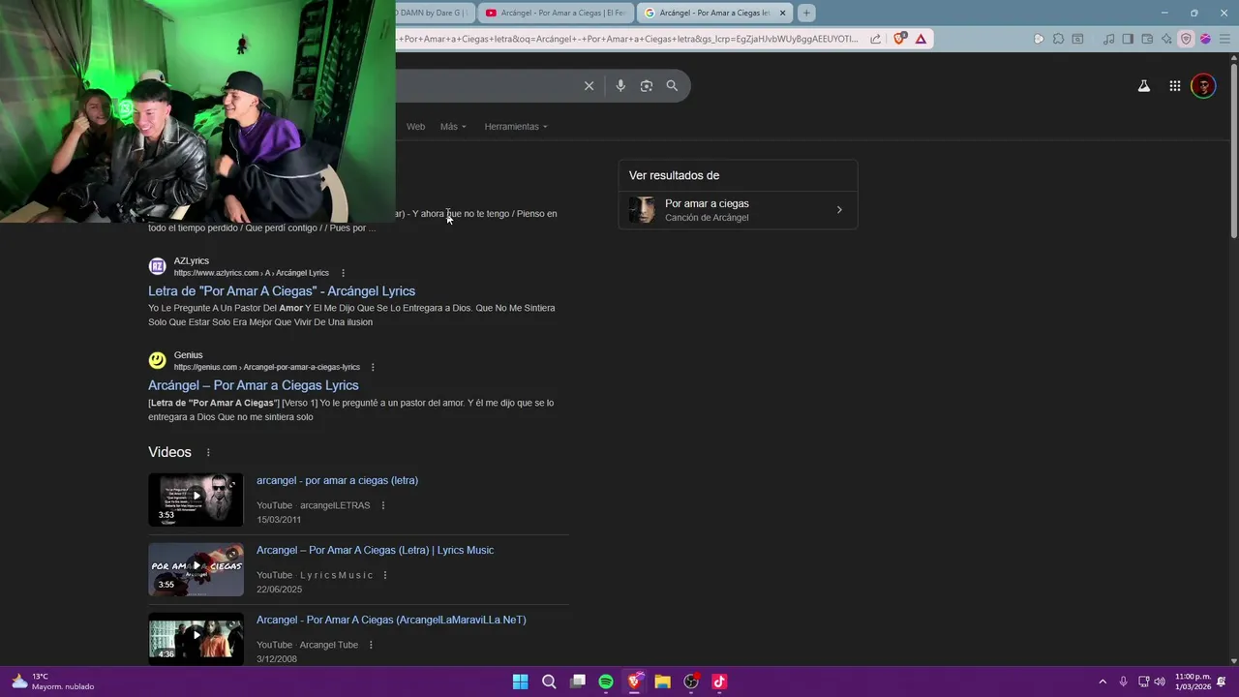Screen dimensions: 1239x697
Task: Expand the Más search filter dropdown
Action: (x=453, y=127)
